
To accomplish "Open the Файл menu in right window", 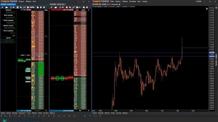I will tap(112, 1).
